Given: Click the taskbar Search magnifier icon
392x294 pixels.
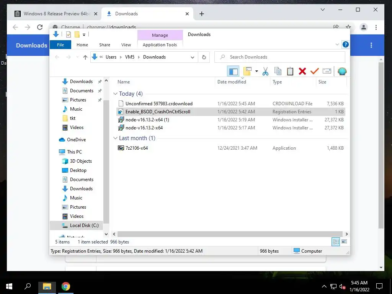Looking at the screenshot, I should click(x=28, y=286).
